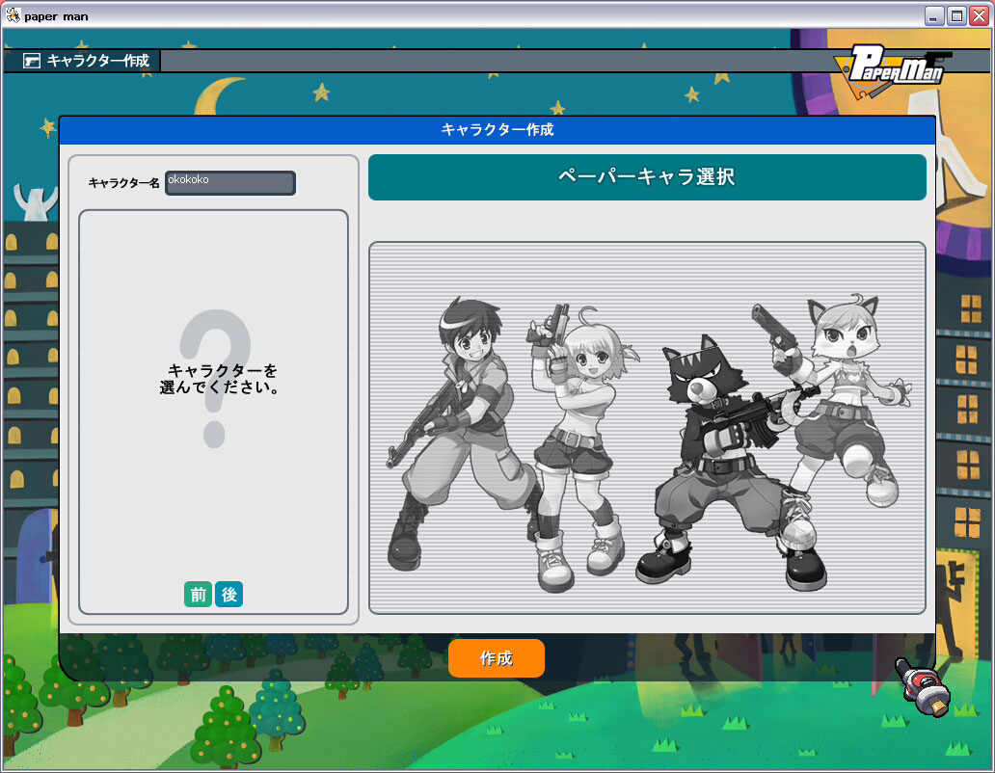Click the 後 (next) button
995x773 pixels.
click(x=229, y=594)
